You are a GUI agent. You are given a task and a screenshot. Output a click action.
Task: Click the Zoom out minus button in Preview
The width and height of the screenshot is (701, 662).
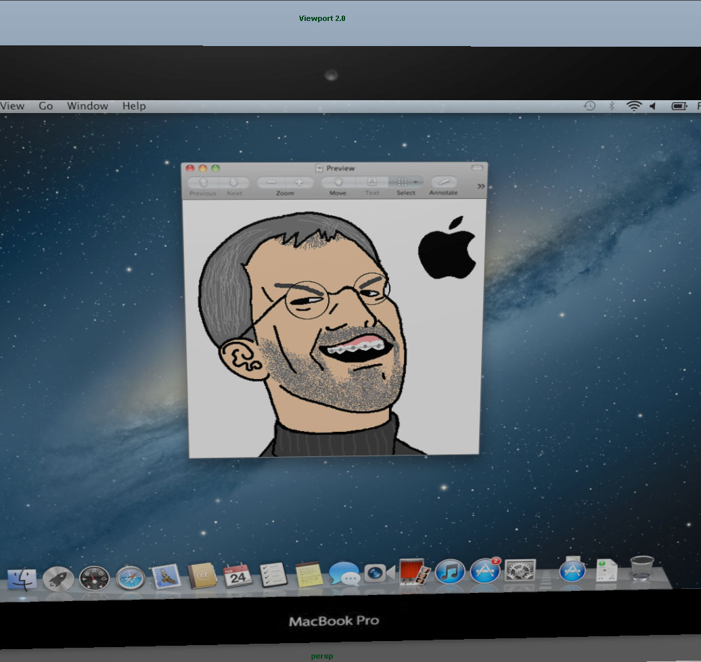click(271, 183)
